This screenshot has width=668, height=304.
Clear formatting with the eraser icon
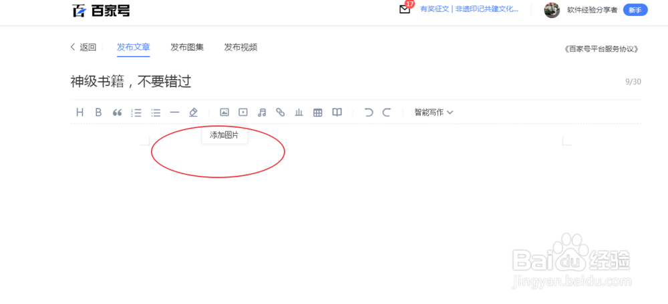click(194, 112)
